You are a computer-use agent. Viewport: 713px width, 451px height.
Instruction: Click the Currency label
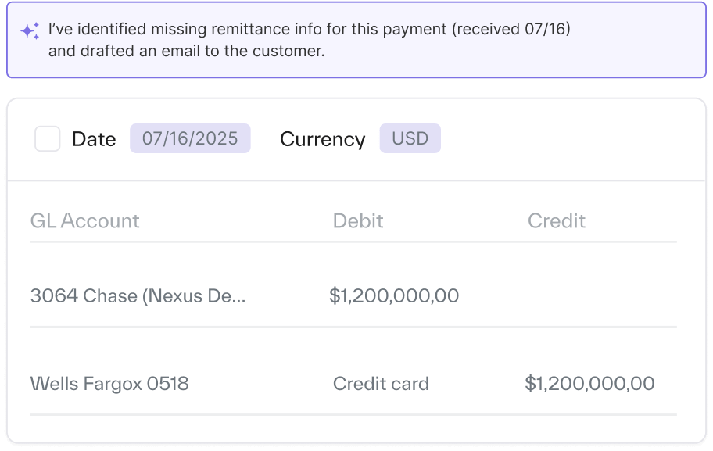pyautogui.click(x=322, y=139)
